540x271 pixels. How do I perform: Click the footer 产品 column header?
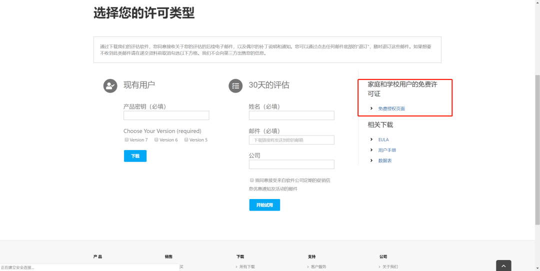(97, 256)
